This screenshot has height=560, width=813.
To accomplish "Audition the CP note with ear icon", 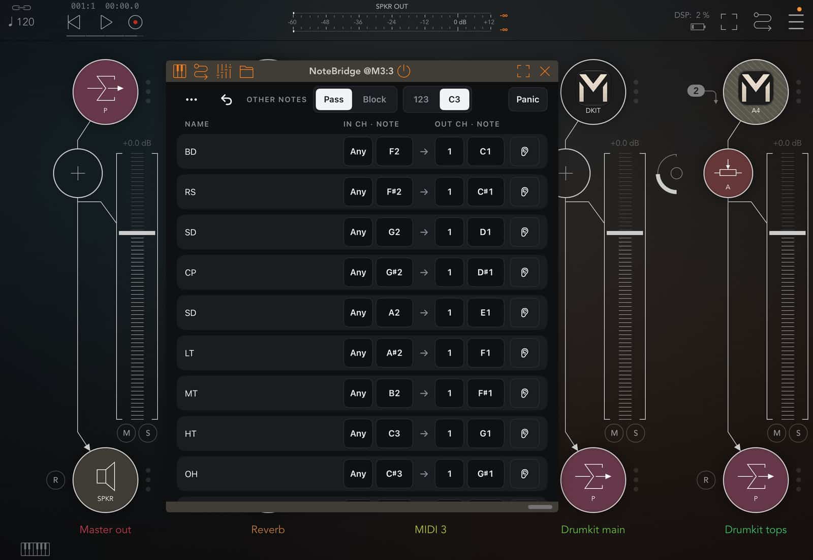I will pyautogui.click(x=524, y=273).
